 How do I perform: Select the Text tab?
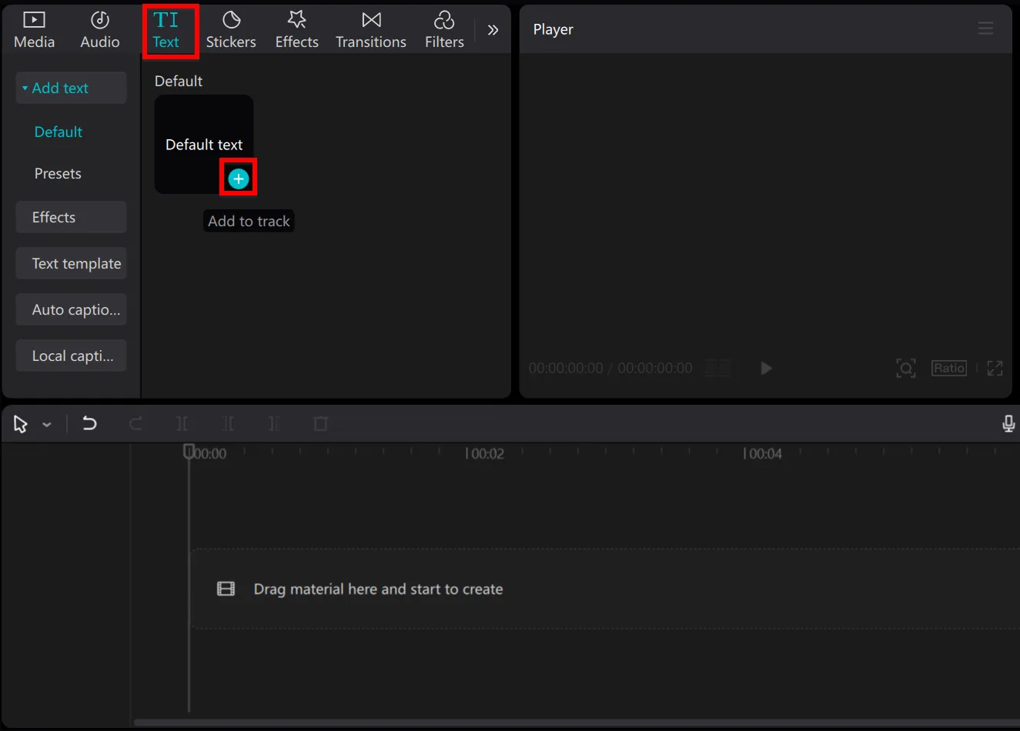point(166,30)
